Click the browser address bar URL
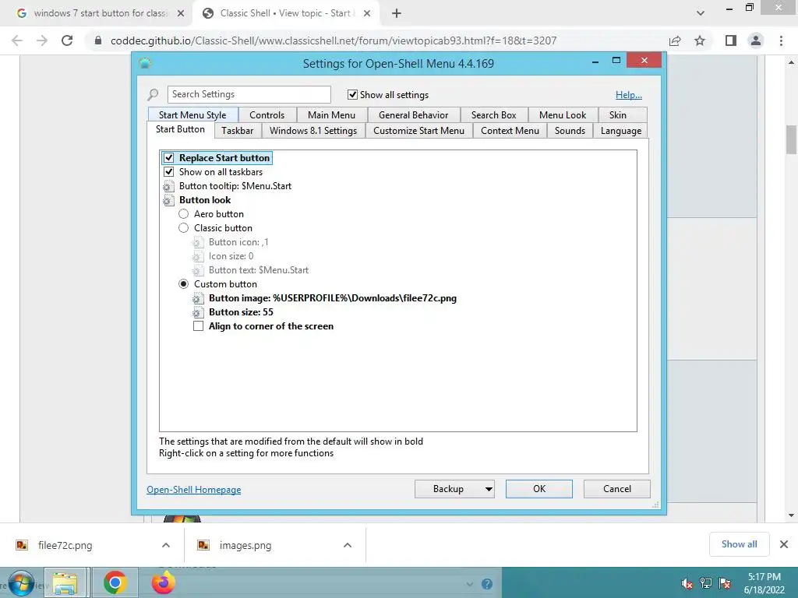 [334, 40]
